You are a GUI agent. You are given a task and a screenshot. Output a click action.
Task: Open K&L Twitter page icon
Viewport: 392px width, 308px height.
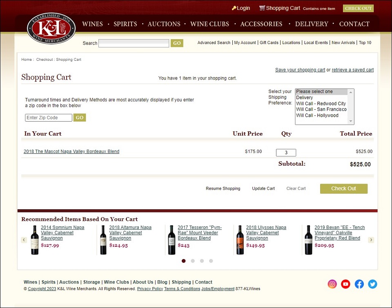pyautogui.click(x=372, y=284)
